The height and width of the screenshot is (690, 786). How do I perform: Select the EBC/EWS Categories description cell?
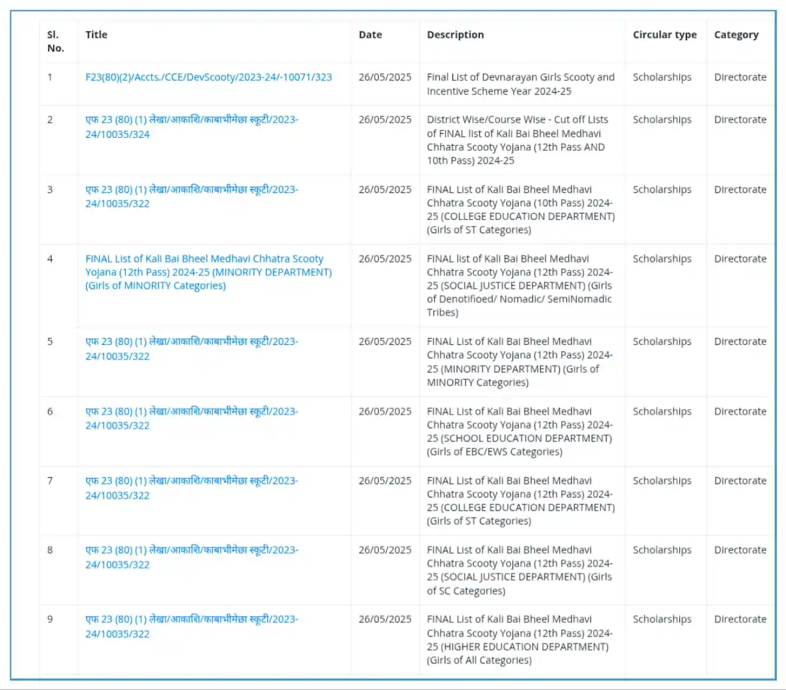point(520,432)
